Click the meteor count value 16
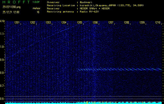 (x=38, y=12)
